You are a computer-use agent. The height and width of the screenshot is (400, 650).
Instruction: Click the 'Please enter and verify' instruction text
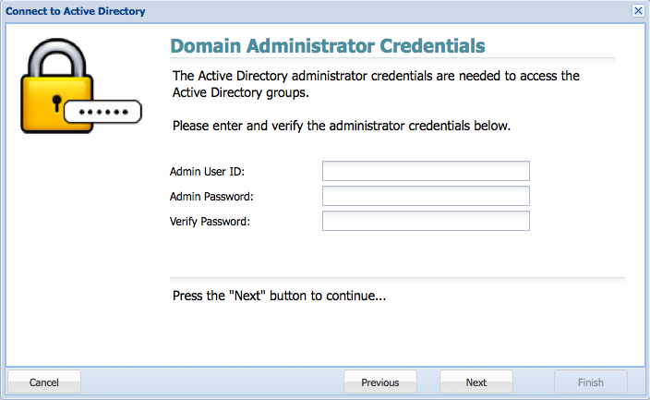tap(342, 126)
